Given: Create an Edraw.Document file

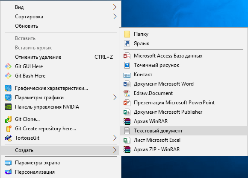Looking at the screenshot, I should (x=183, y=93).
